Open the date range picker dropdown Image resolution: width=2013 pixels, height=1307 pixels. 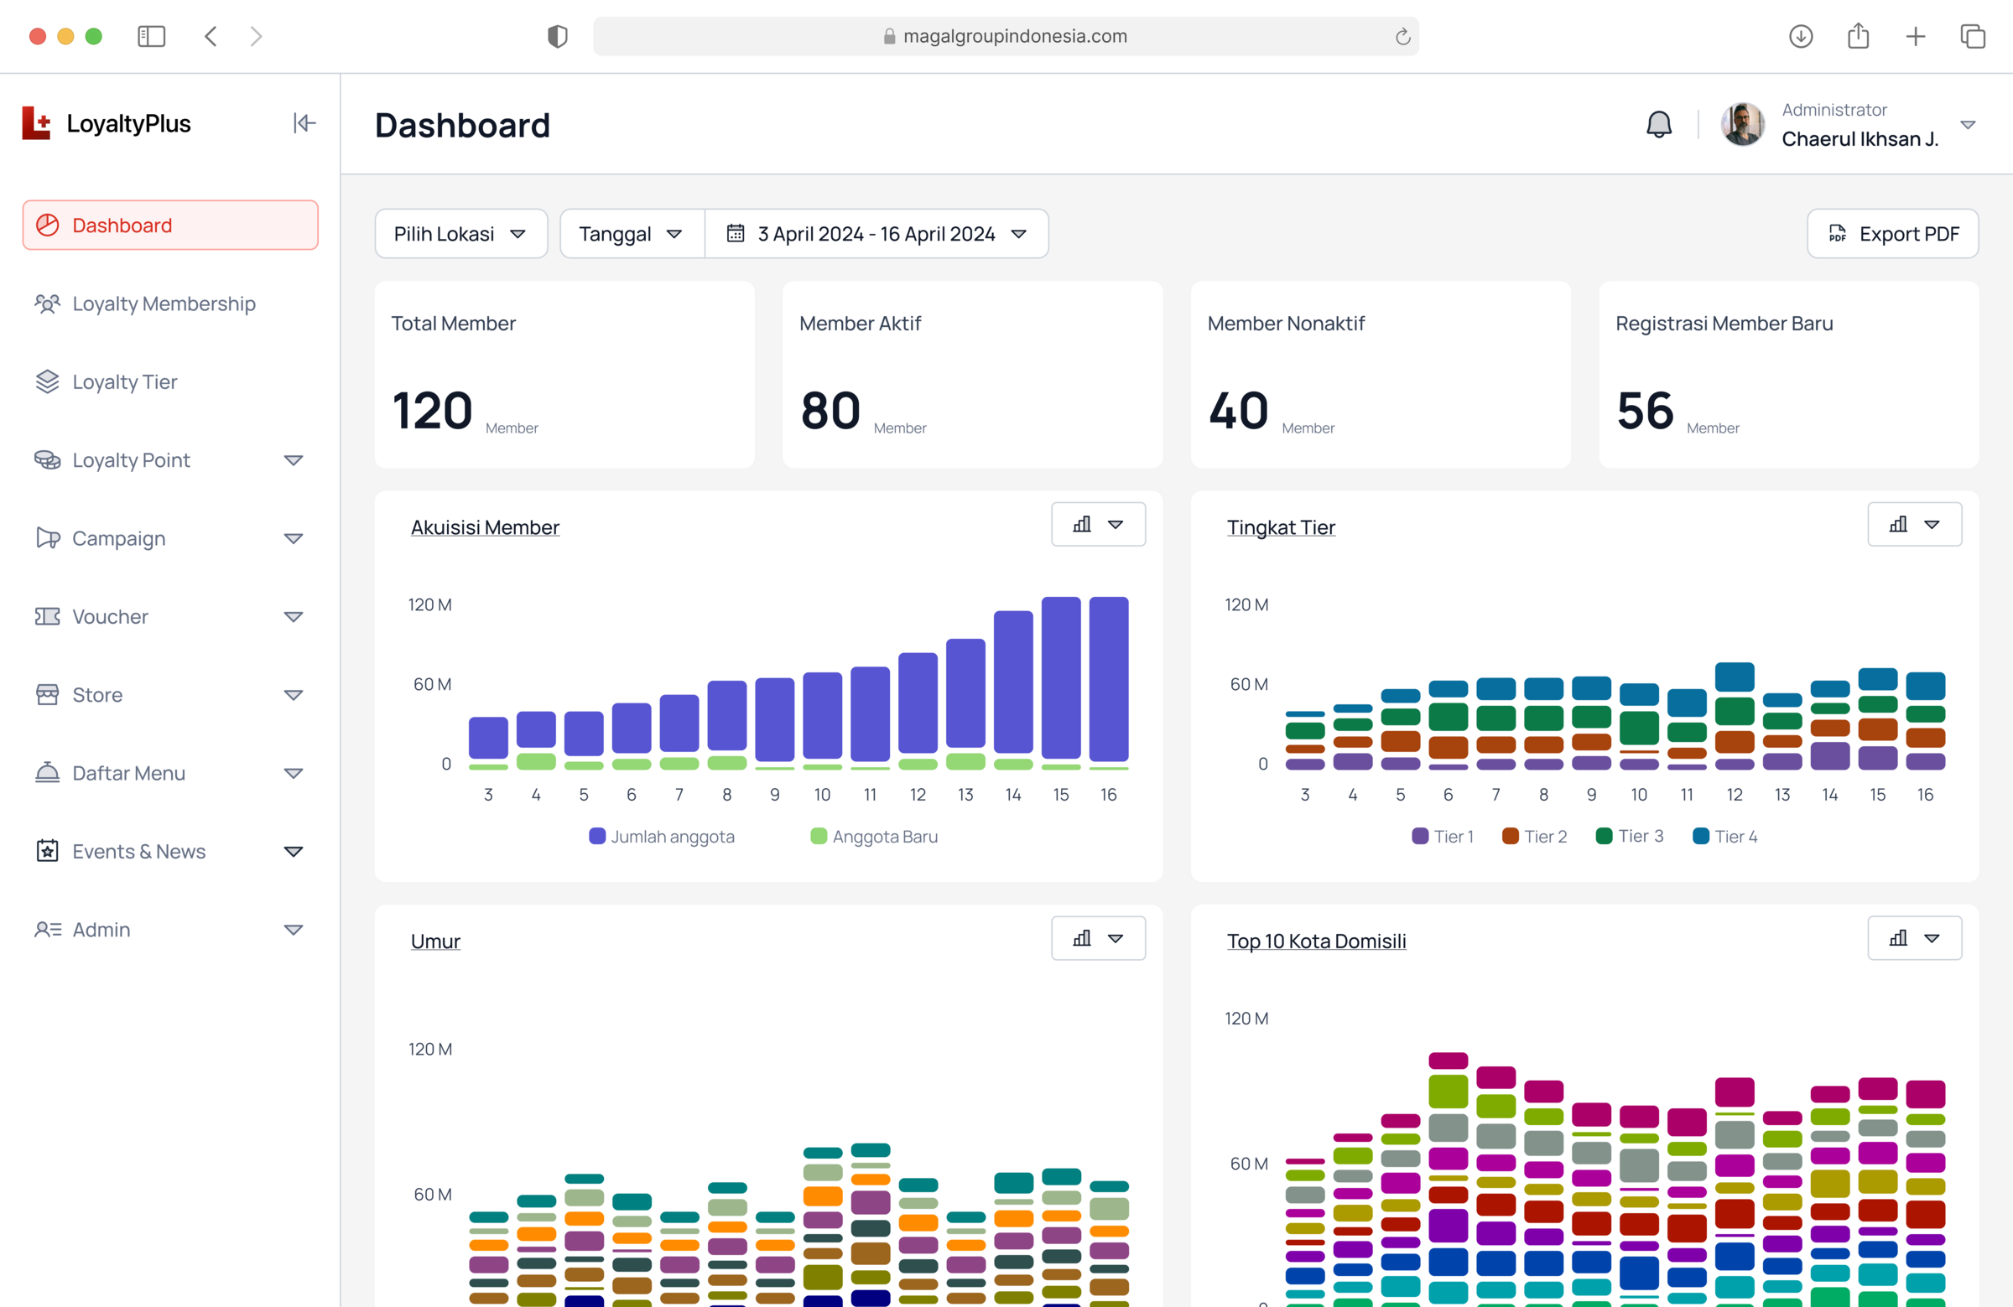point(876,233)
